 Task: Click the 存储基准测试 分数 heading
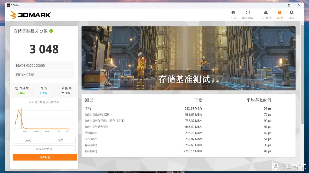[31, 31]
